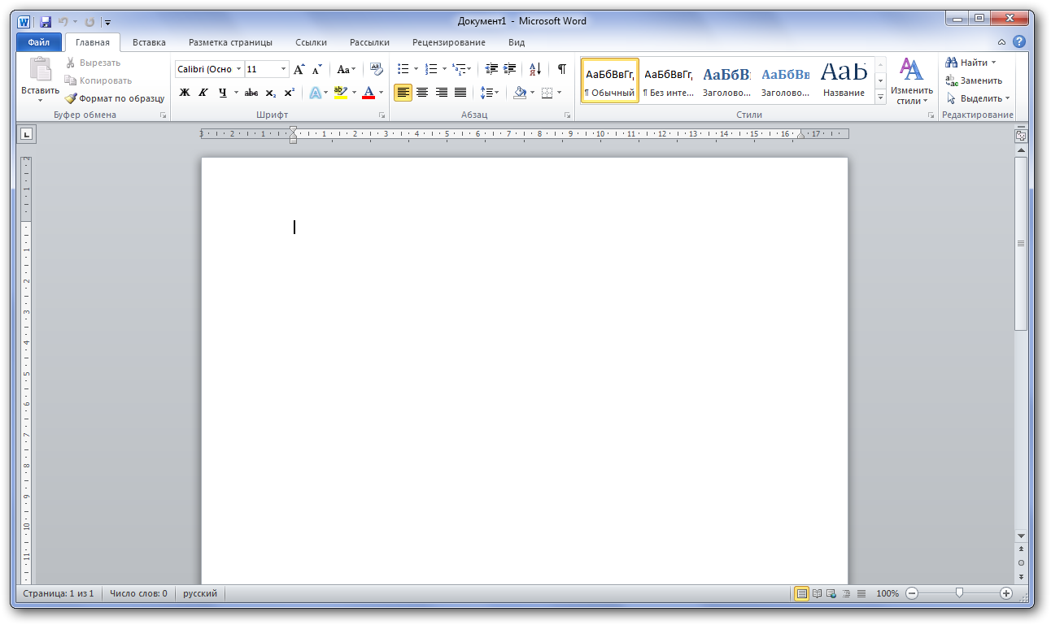This screenshot has width=1051, height=625.
Task: Switch to the Рассылки tab
Action: (369, 42)
